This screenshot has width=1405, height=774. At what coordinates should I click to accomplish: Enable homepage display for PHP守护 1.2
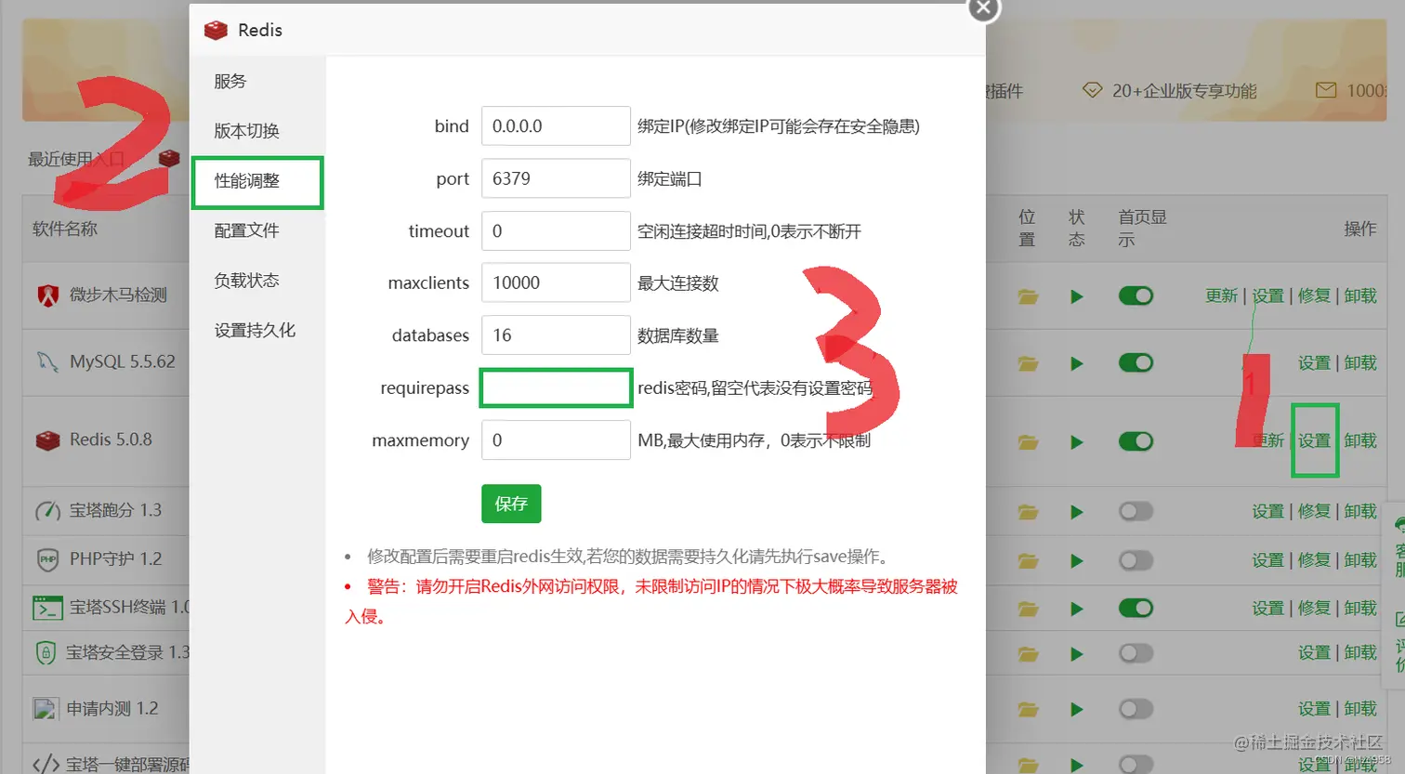click(1136, 560)
